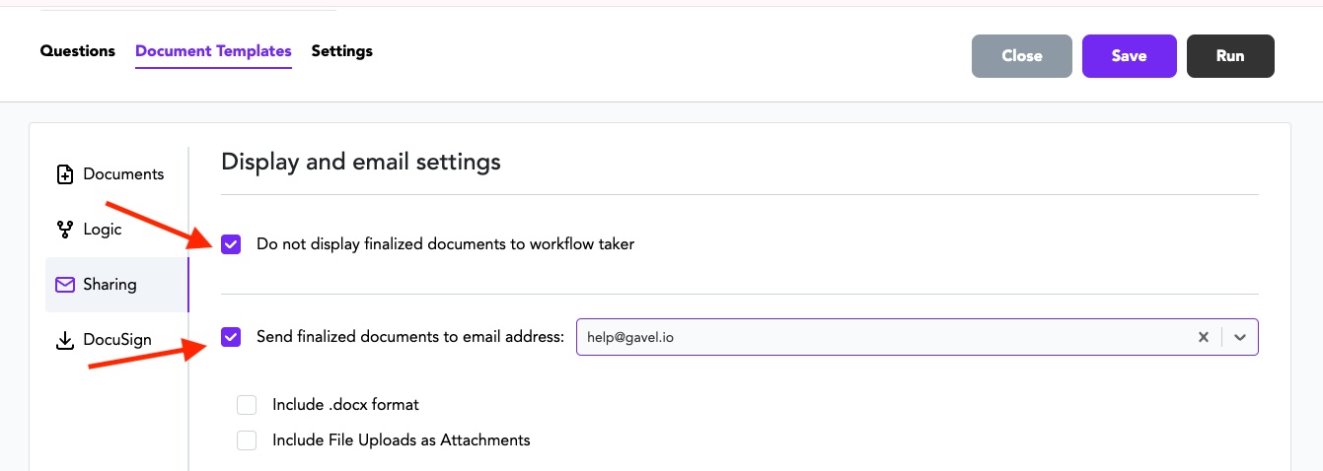The width and height of the screenshot is (1323, 471).
Task: Click the Include File Uploads as Attachments label
Action: point(402,440)
